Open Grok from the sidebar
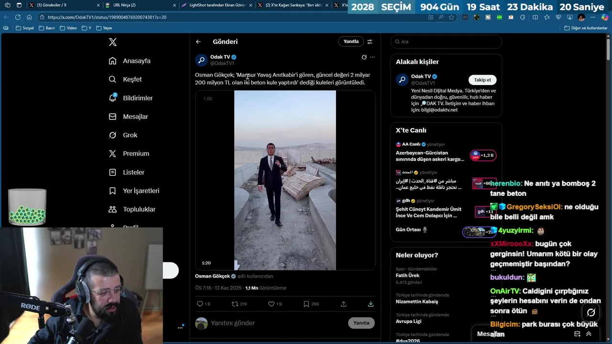This screenshot has width=612, height=344. [123, 135]
